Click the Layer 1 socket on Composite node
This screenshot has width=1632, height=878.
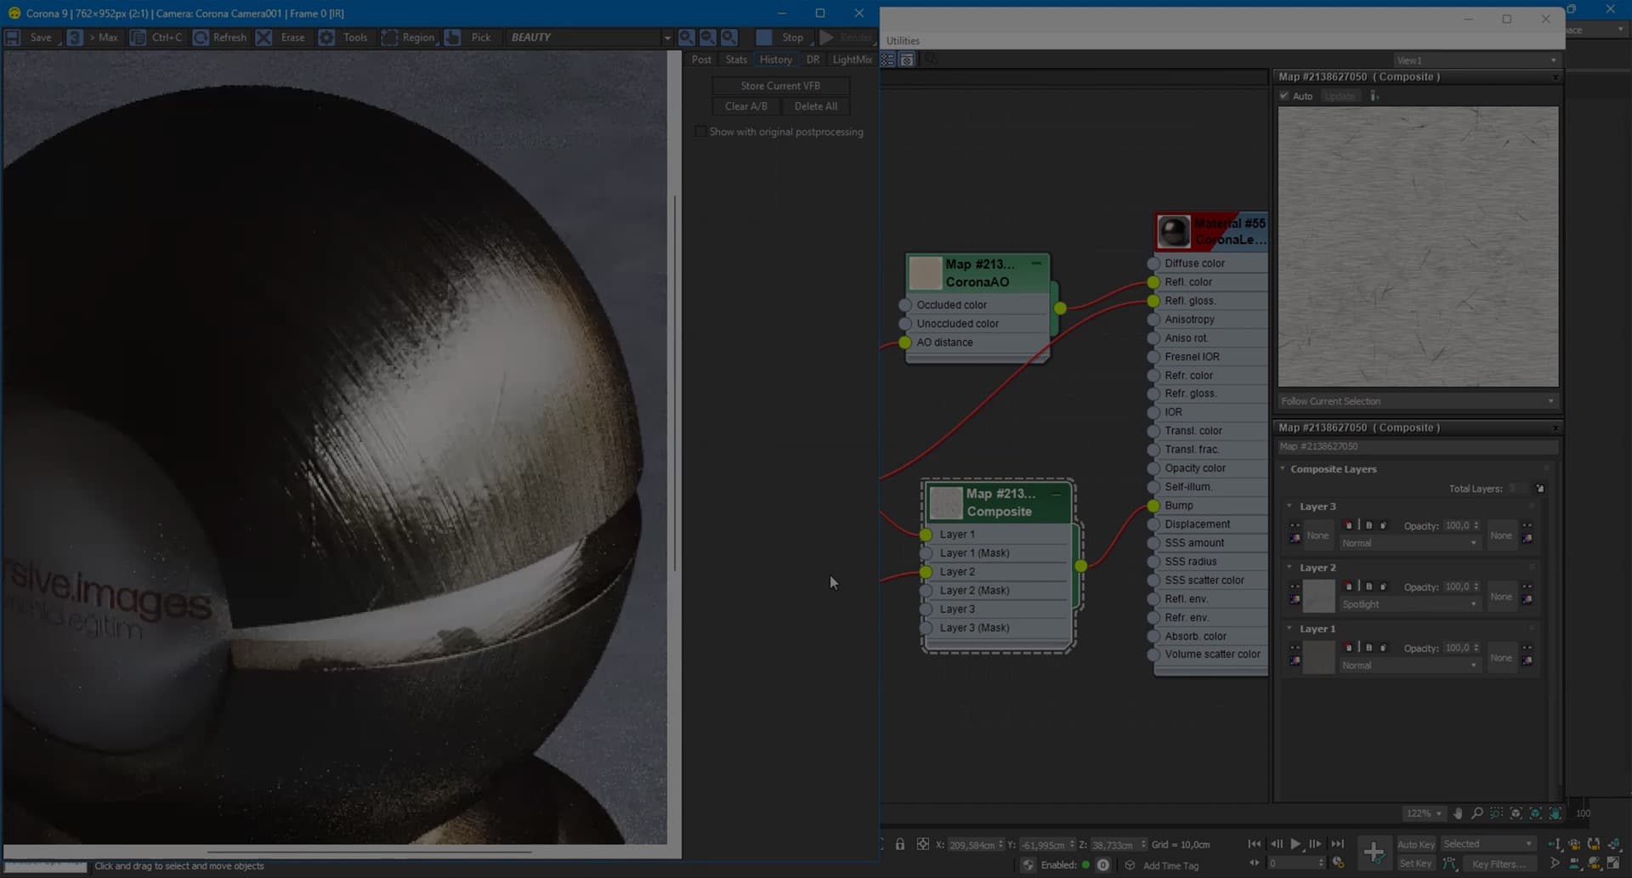click(x=926, y=535)
